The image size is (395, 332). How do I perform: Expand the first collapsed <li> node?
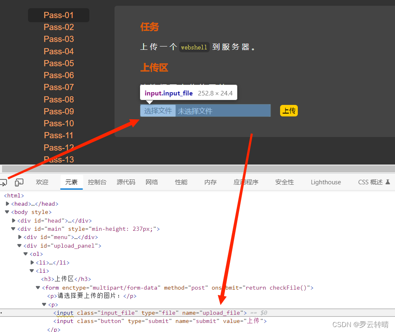tap(32, 262)
